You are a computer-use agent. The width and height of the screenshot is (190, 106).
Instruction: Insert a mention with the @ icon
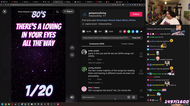tap(129, 97)
